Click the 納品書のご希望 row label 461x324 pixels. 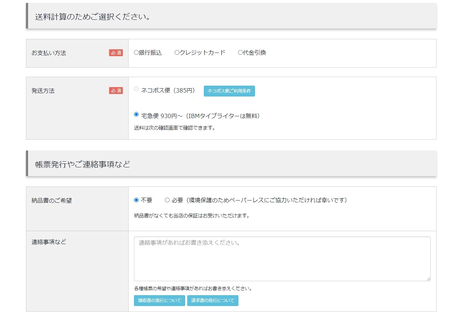pos(52,201)
